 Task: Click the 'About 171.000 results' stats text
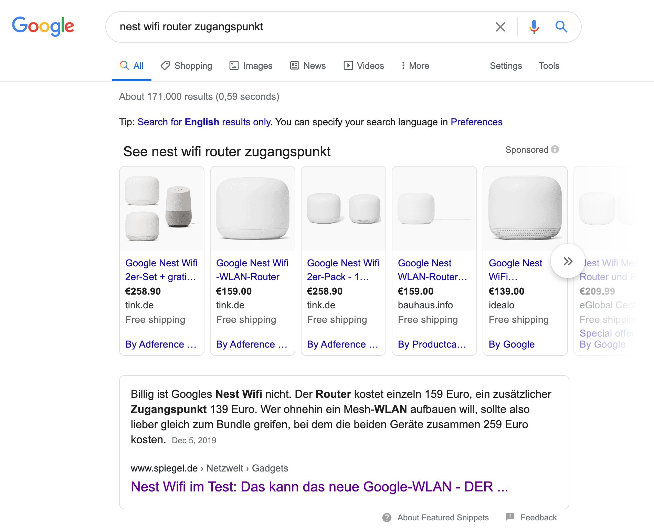199,97
